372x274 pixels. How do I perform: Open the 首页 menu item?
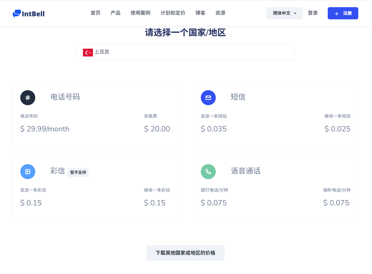tap(96, 13)
